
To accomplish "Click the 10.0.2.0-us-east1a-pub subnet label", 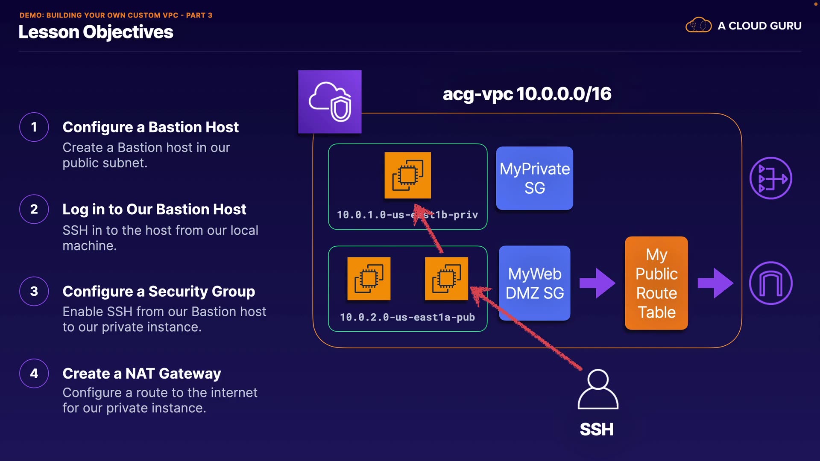I will click(407, 317).
